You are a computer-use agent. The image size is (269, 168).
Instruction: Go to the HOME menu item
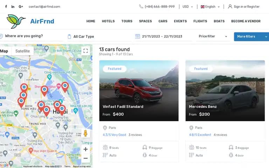[x=91, y=21]
